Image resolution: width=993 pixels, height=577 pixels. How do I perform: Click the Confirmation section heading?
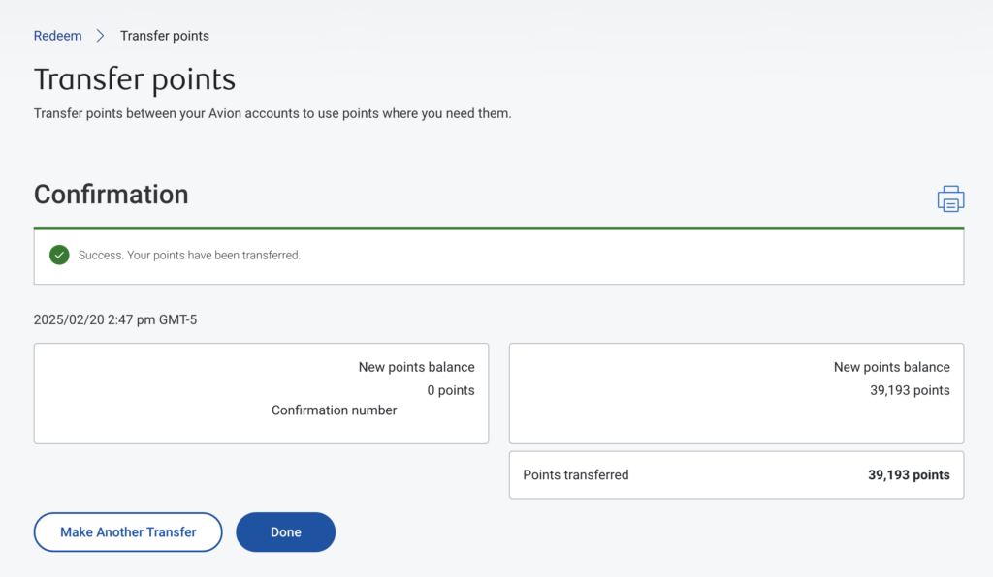click(x=112, y=195)
